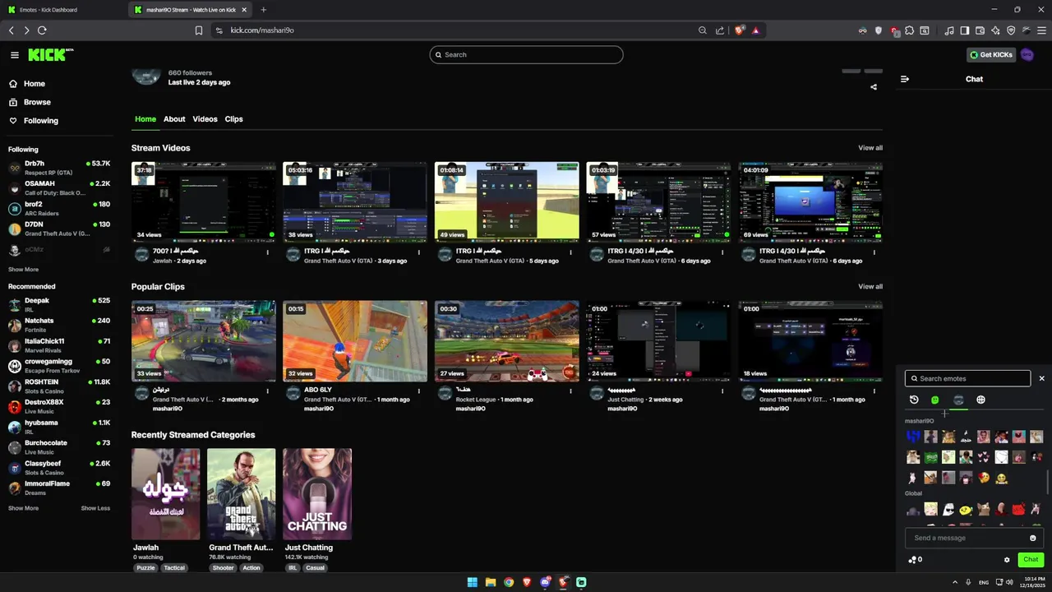Bookmark this page icon
This screenshot has height=592, width=1052.
coord(199,30)
